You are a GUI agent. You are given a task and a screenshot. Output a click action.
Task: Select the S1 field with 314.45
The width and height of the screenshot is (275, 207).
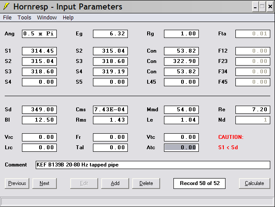[x=39, y=51]
